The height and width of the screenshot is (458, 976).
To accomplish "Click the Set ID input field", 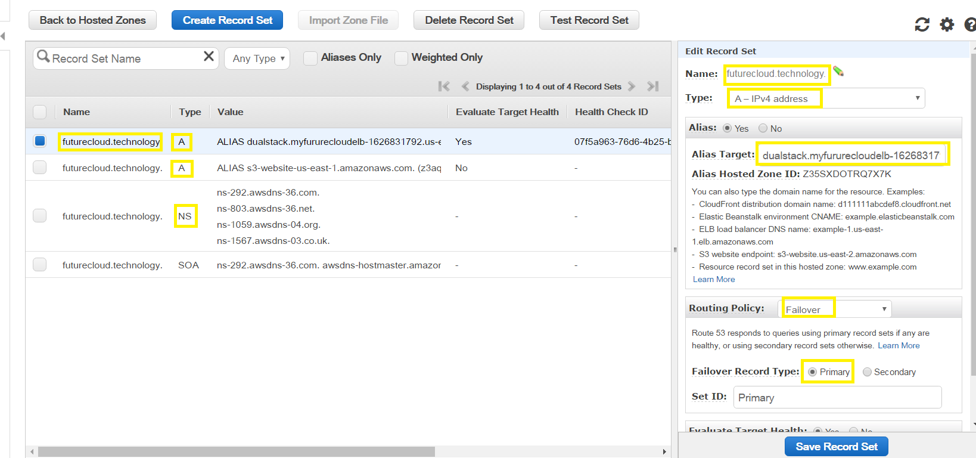I will pyautogui.click(x=837, y=397).
